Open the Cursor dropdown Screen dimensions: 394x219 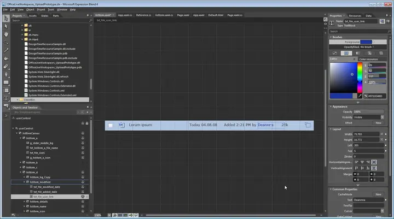pos(382,211)
